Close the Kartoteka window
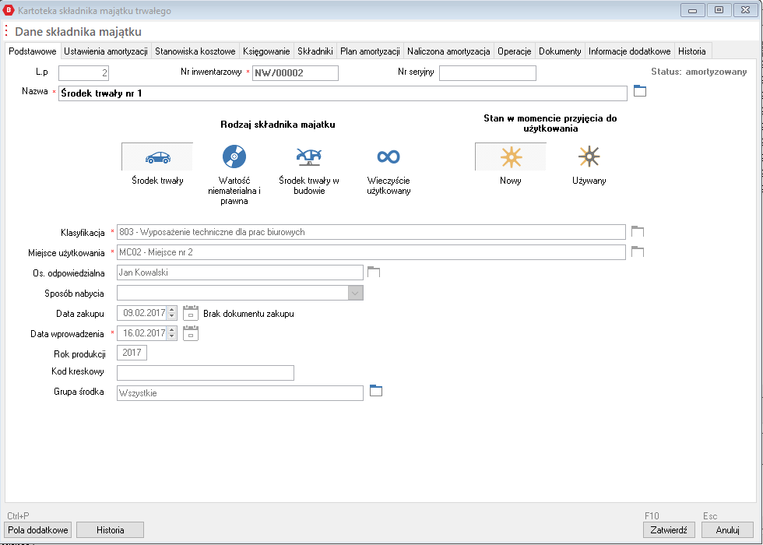The width and height of the screenshot is (763, 545). click(x=745, y=9)
